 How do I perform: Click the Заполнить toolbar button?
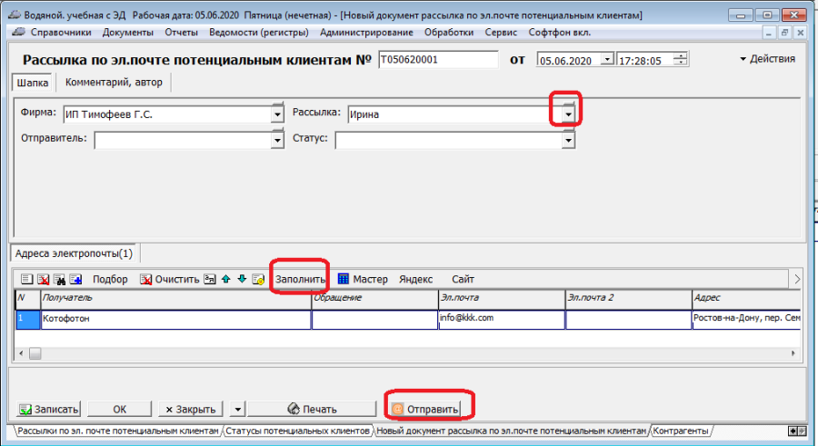tap(299, 280)
